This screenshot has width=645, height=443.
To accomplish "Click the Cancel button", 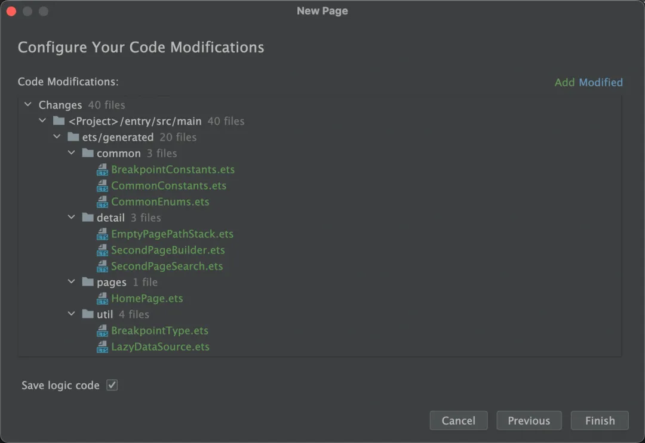I will (x=458, y=421).
